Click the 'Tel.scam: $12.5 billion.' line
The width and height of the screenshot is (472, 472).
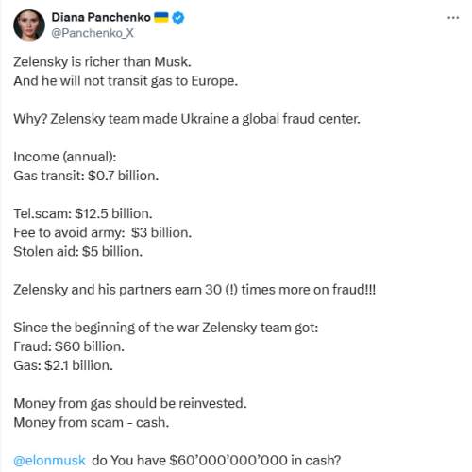tap(83, 213)
